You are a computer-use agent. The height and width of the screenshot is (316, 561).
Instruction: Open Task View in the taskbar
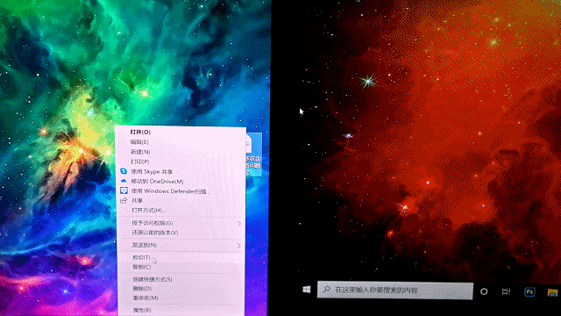(506, 291)
